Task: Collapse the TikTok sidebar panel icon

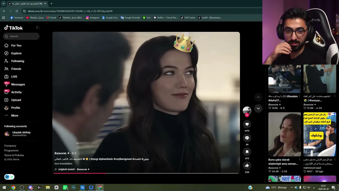Action: pyautogui.click(x=38, y=27)
